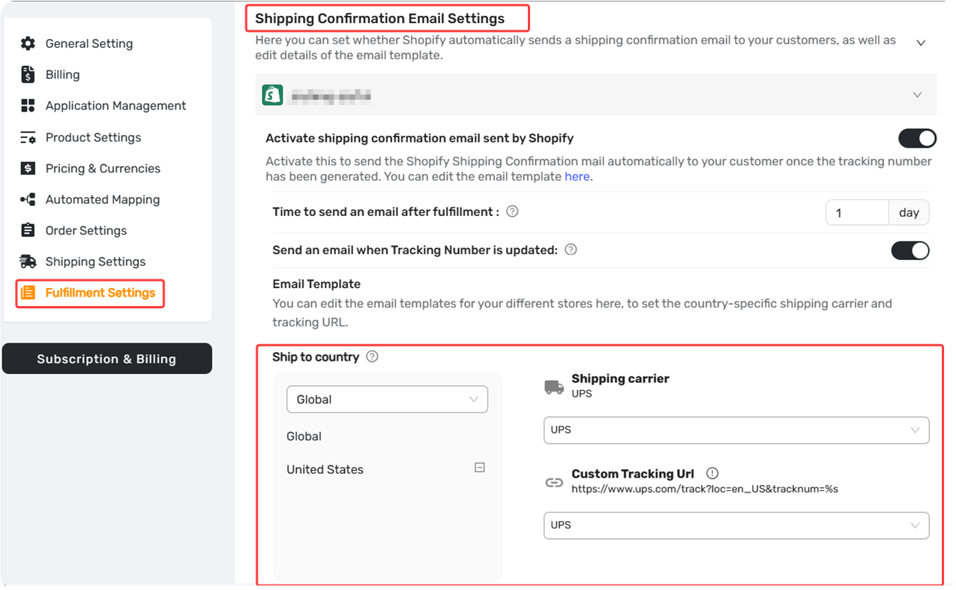Click the Pricing & Currencies dollar icon

[x=28, y=168]
